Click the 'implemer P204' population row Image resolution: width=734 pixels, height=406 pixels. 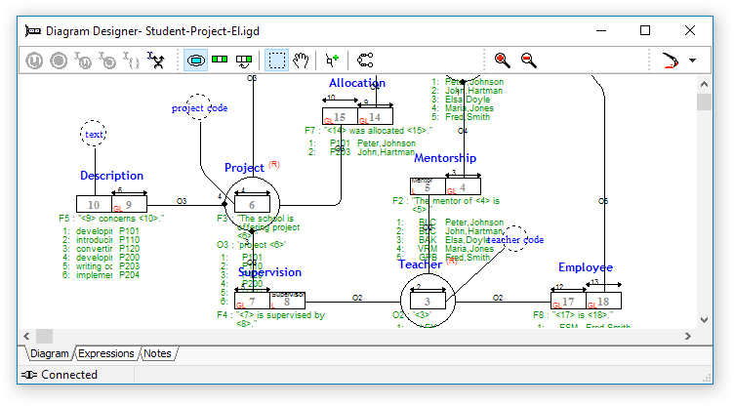coord(102,275)
